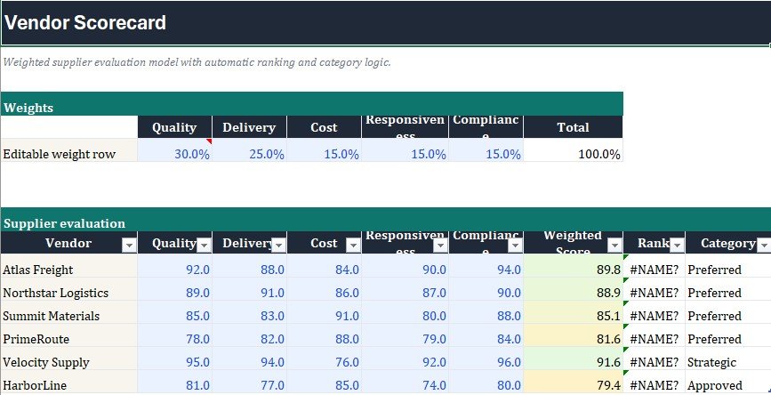This screenshot has height=395, width=771.
Task: Select Velocity Supply Strategic category cell
Action: tap(728, 359)
